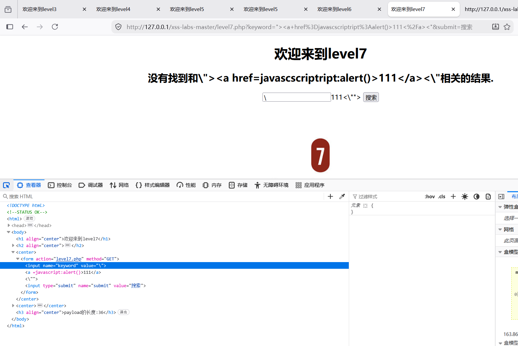
Task: Close the 欢迎来到level7 tab
Action: click(453, 9)
